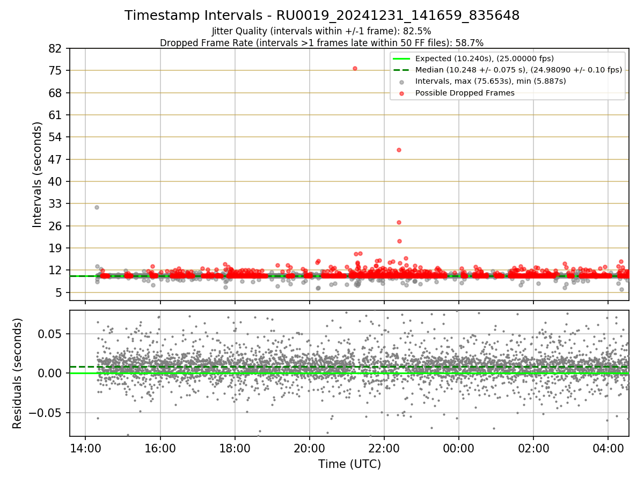Click the '22:00' x-axis tick label
The height and width of the screenshot is (483, 644).
(x=384, y=448)
